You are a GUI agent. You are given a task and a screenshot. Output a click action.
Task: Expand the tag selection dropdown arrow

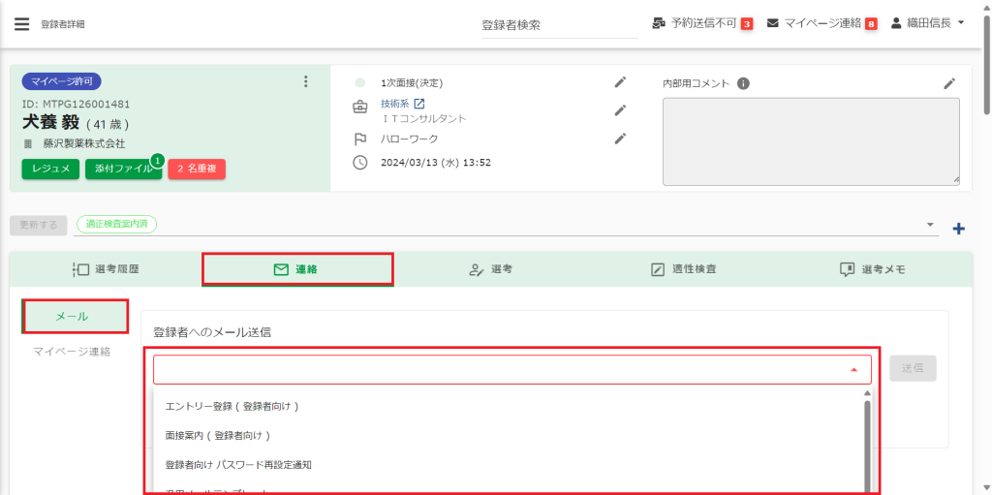click(x=929, y=224)
